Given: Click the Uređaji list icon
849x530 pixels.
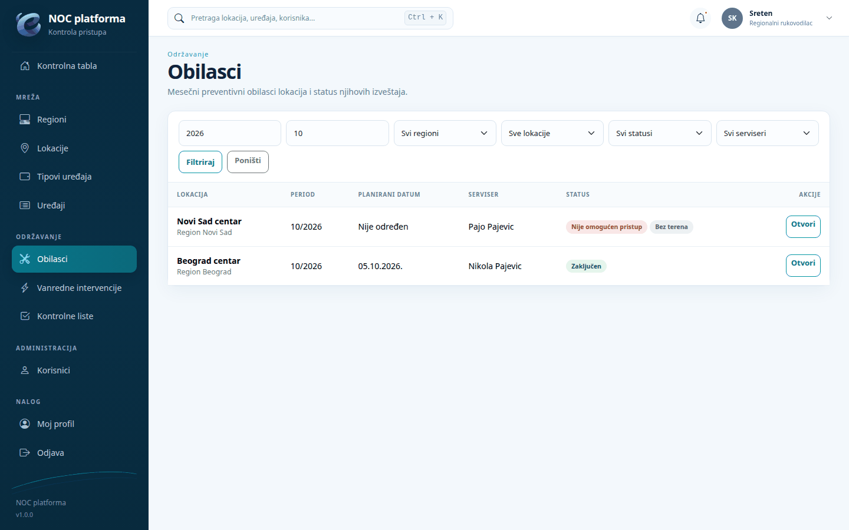Looking at the screenshot, I should click(25, 206).
